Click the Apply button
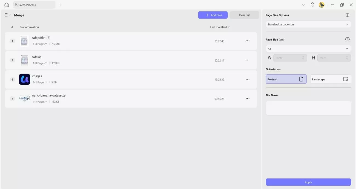This screenshot has width=356, height=189. 308,182
